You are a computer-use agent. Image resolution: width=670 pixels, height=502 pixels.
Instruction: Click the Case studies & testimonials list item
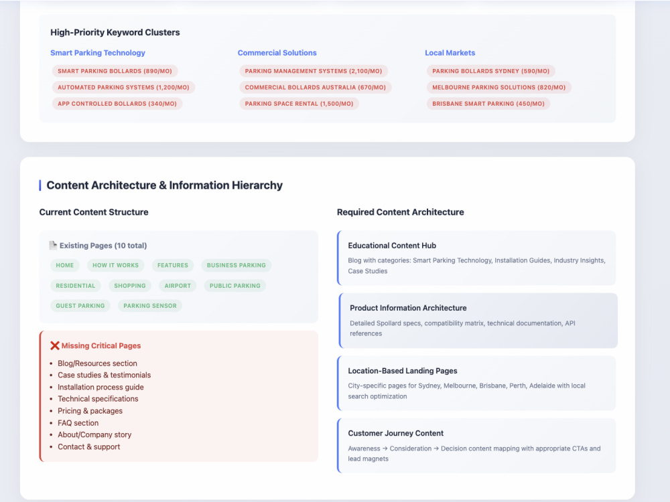point(105,375)
